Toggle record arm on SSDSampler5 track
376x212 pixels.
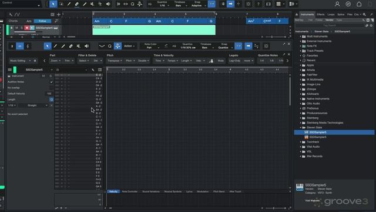point(27,28)
